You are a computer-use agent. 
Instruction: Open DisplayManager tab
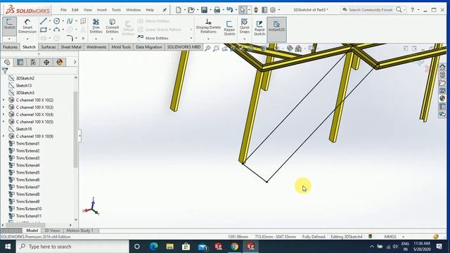coord(59,62)
